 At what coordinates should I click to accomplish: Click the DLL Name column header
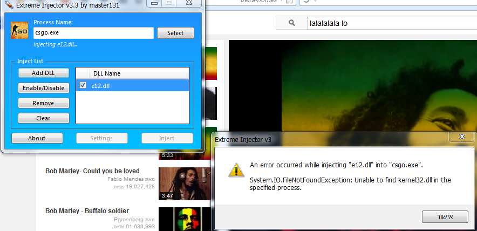(x=139, y=73)
